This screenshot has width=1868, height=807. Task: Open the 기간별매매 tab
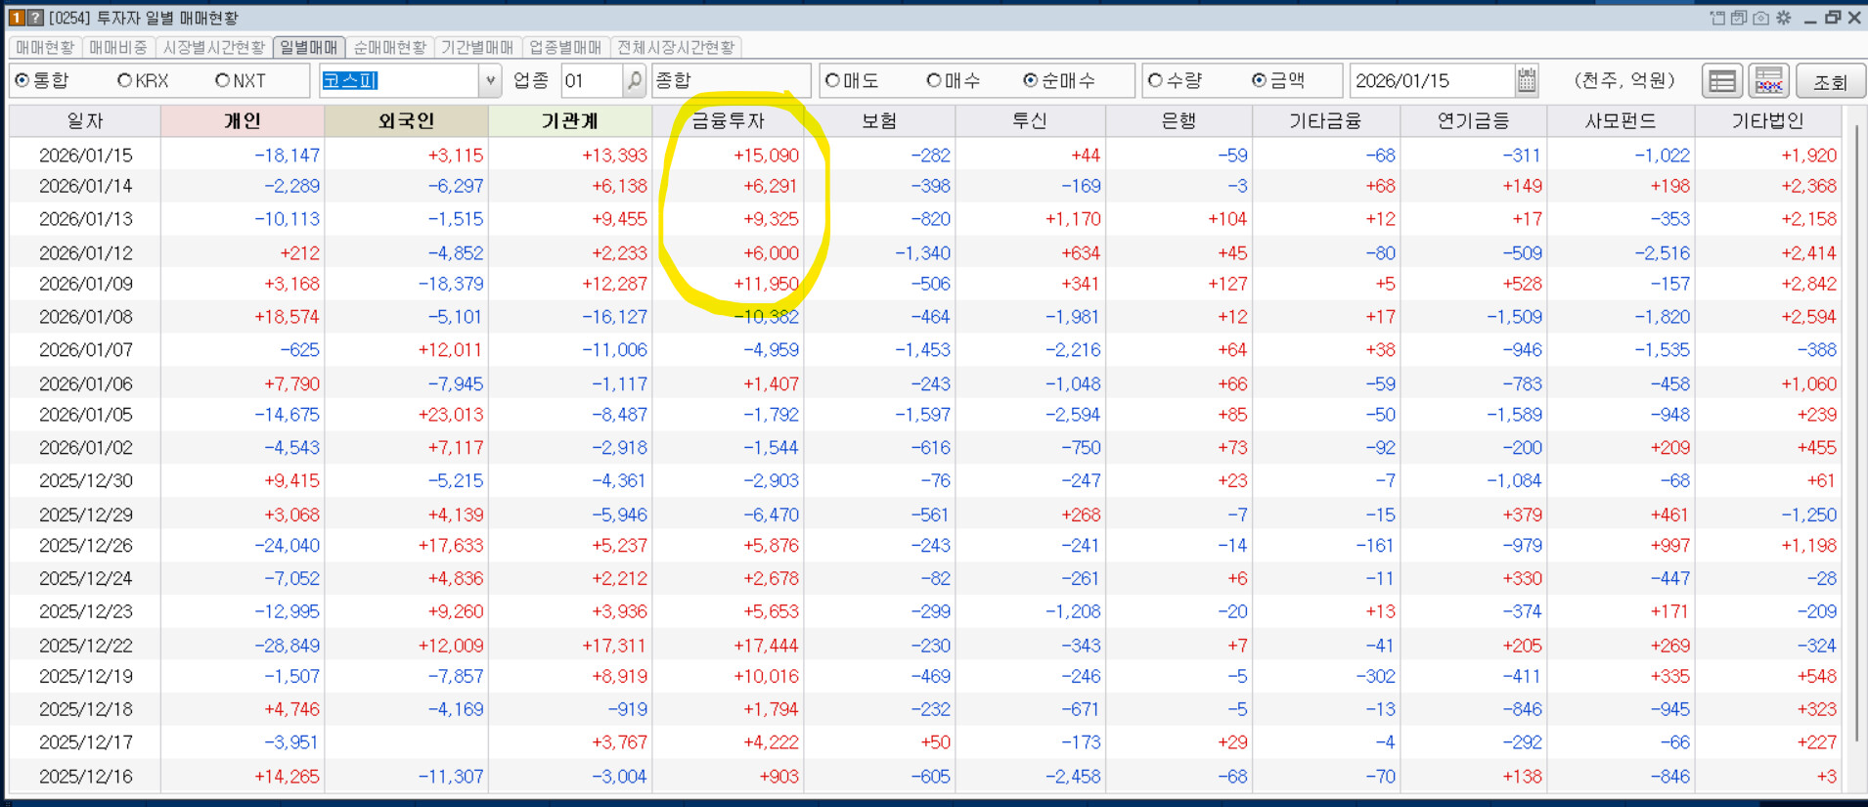pyautogui.click(x=477, y=47)
